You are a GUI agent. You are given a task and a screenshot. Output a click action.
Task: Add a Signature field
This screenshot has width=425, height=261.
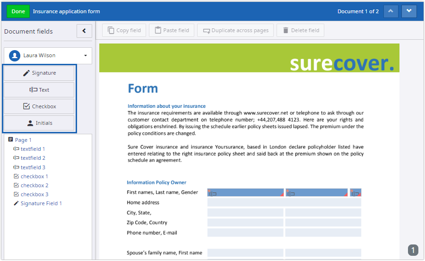click(39, 73)
